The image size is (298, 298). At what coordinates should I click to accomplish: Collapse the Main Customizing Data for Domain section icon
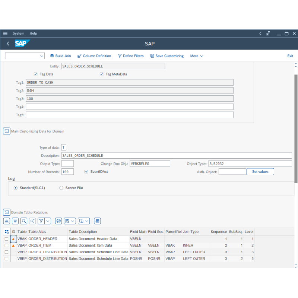7,131
